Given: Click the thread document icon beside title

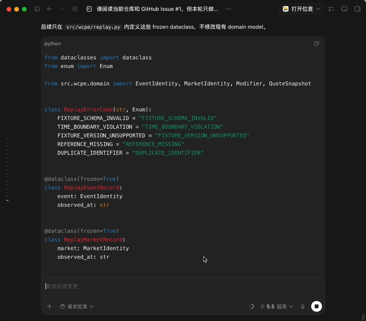Looking at the screenshot, I should pyautogui.click(x=89, y=9).
